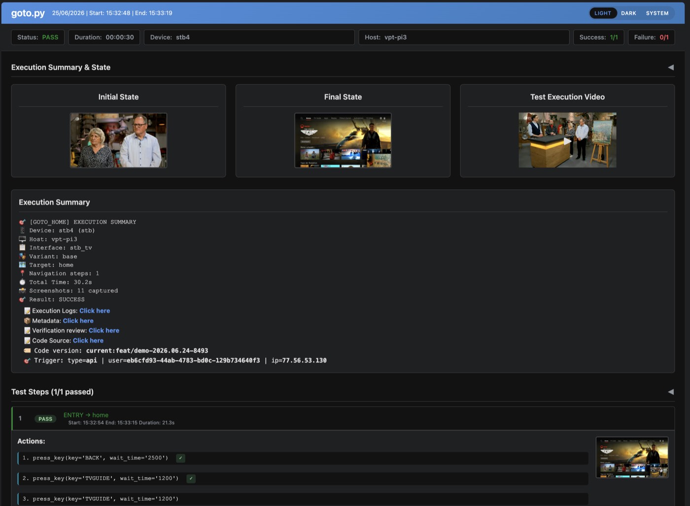Click checkmark beside first TVGUIDE action
Screen dimensions: 690x506
pyautogui.click(x=191, y=478)
